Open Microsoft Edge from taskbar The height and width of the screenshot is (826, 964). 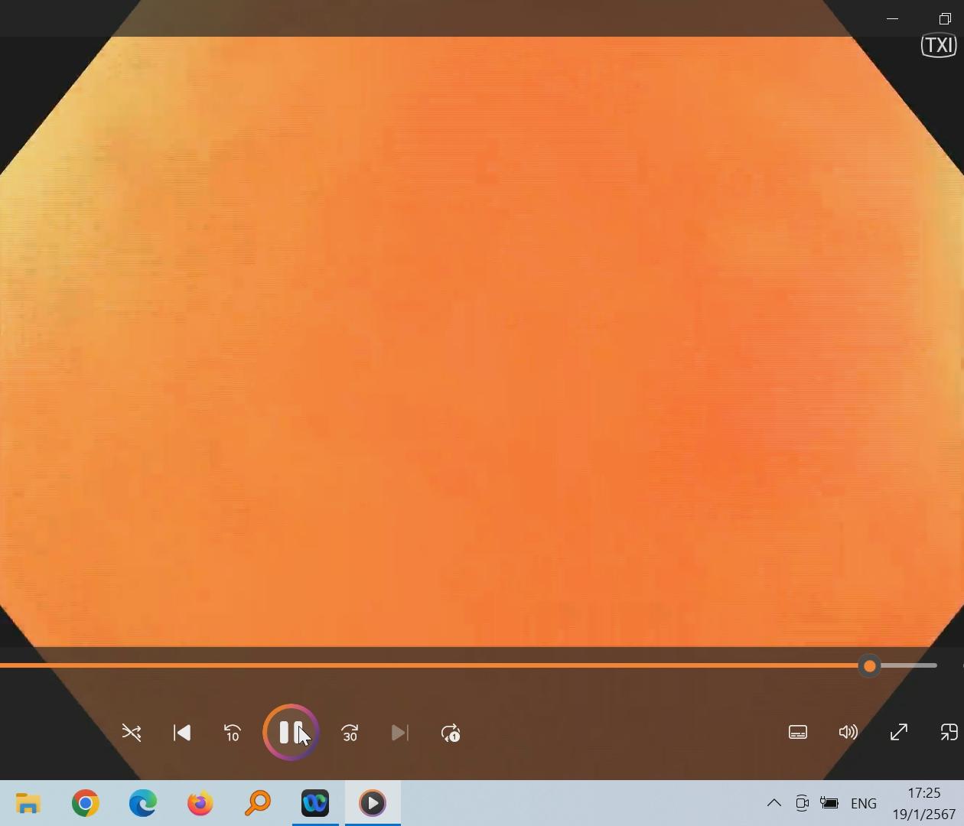tap(143, 803)
